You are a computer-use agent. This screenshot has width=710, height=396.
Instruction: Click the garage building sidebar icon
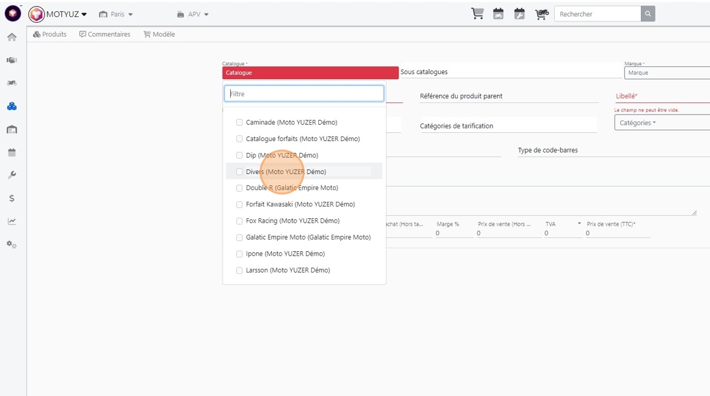(12, 130)
